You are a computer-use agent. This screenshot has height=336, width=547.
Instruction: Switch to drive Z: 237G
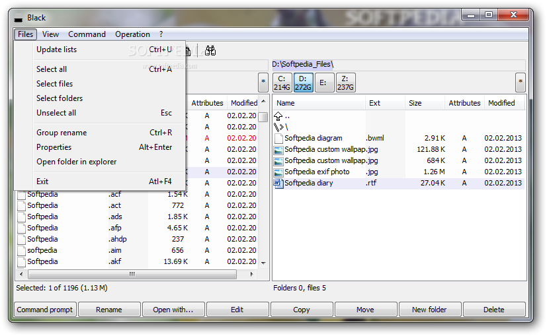345,83
